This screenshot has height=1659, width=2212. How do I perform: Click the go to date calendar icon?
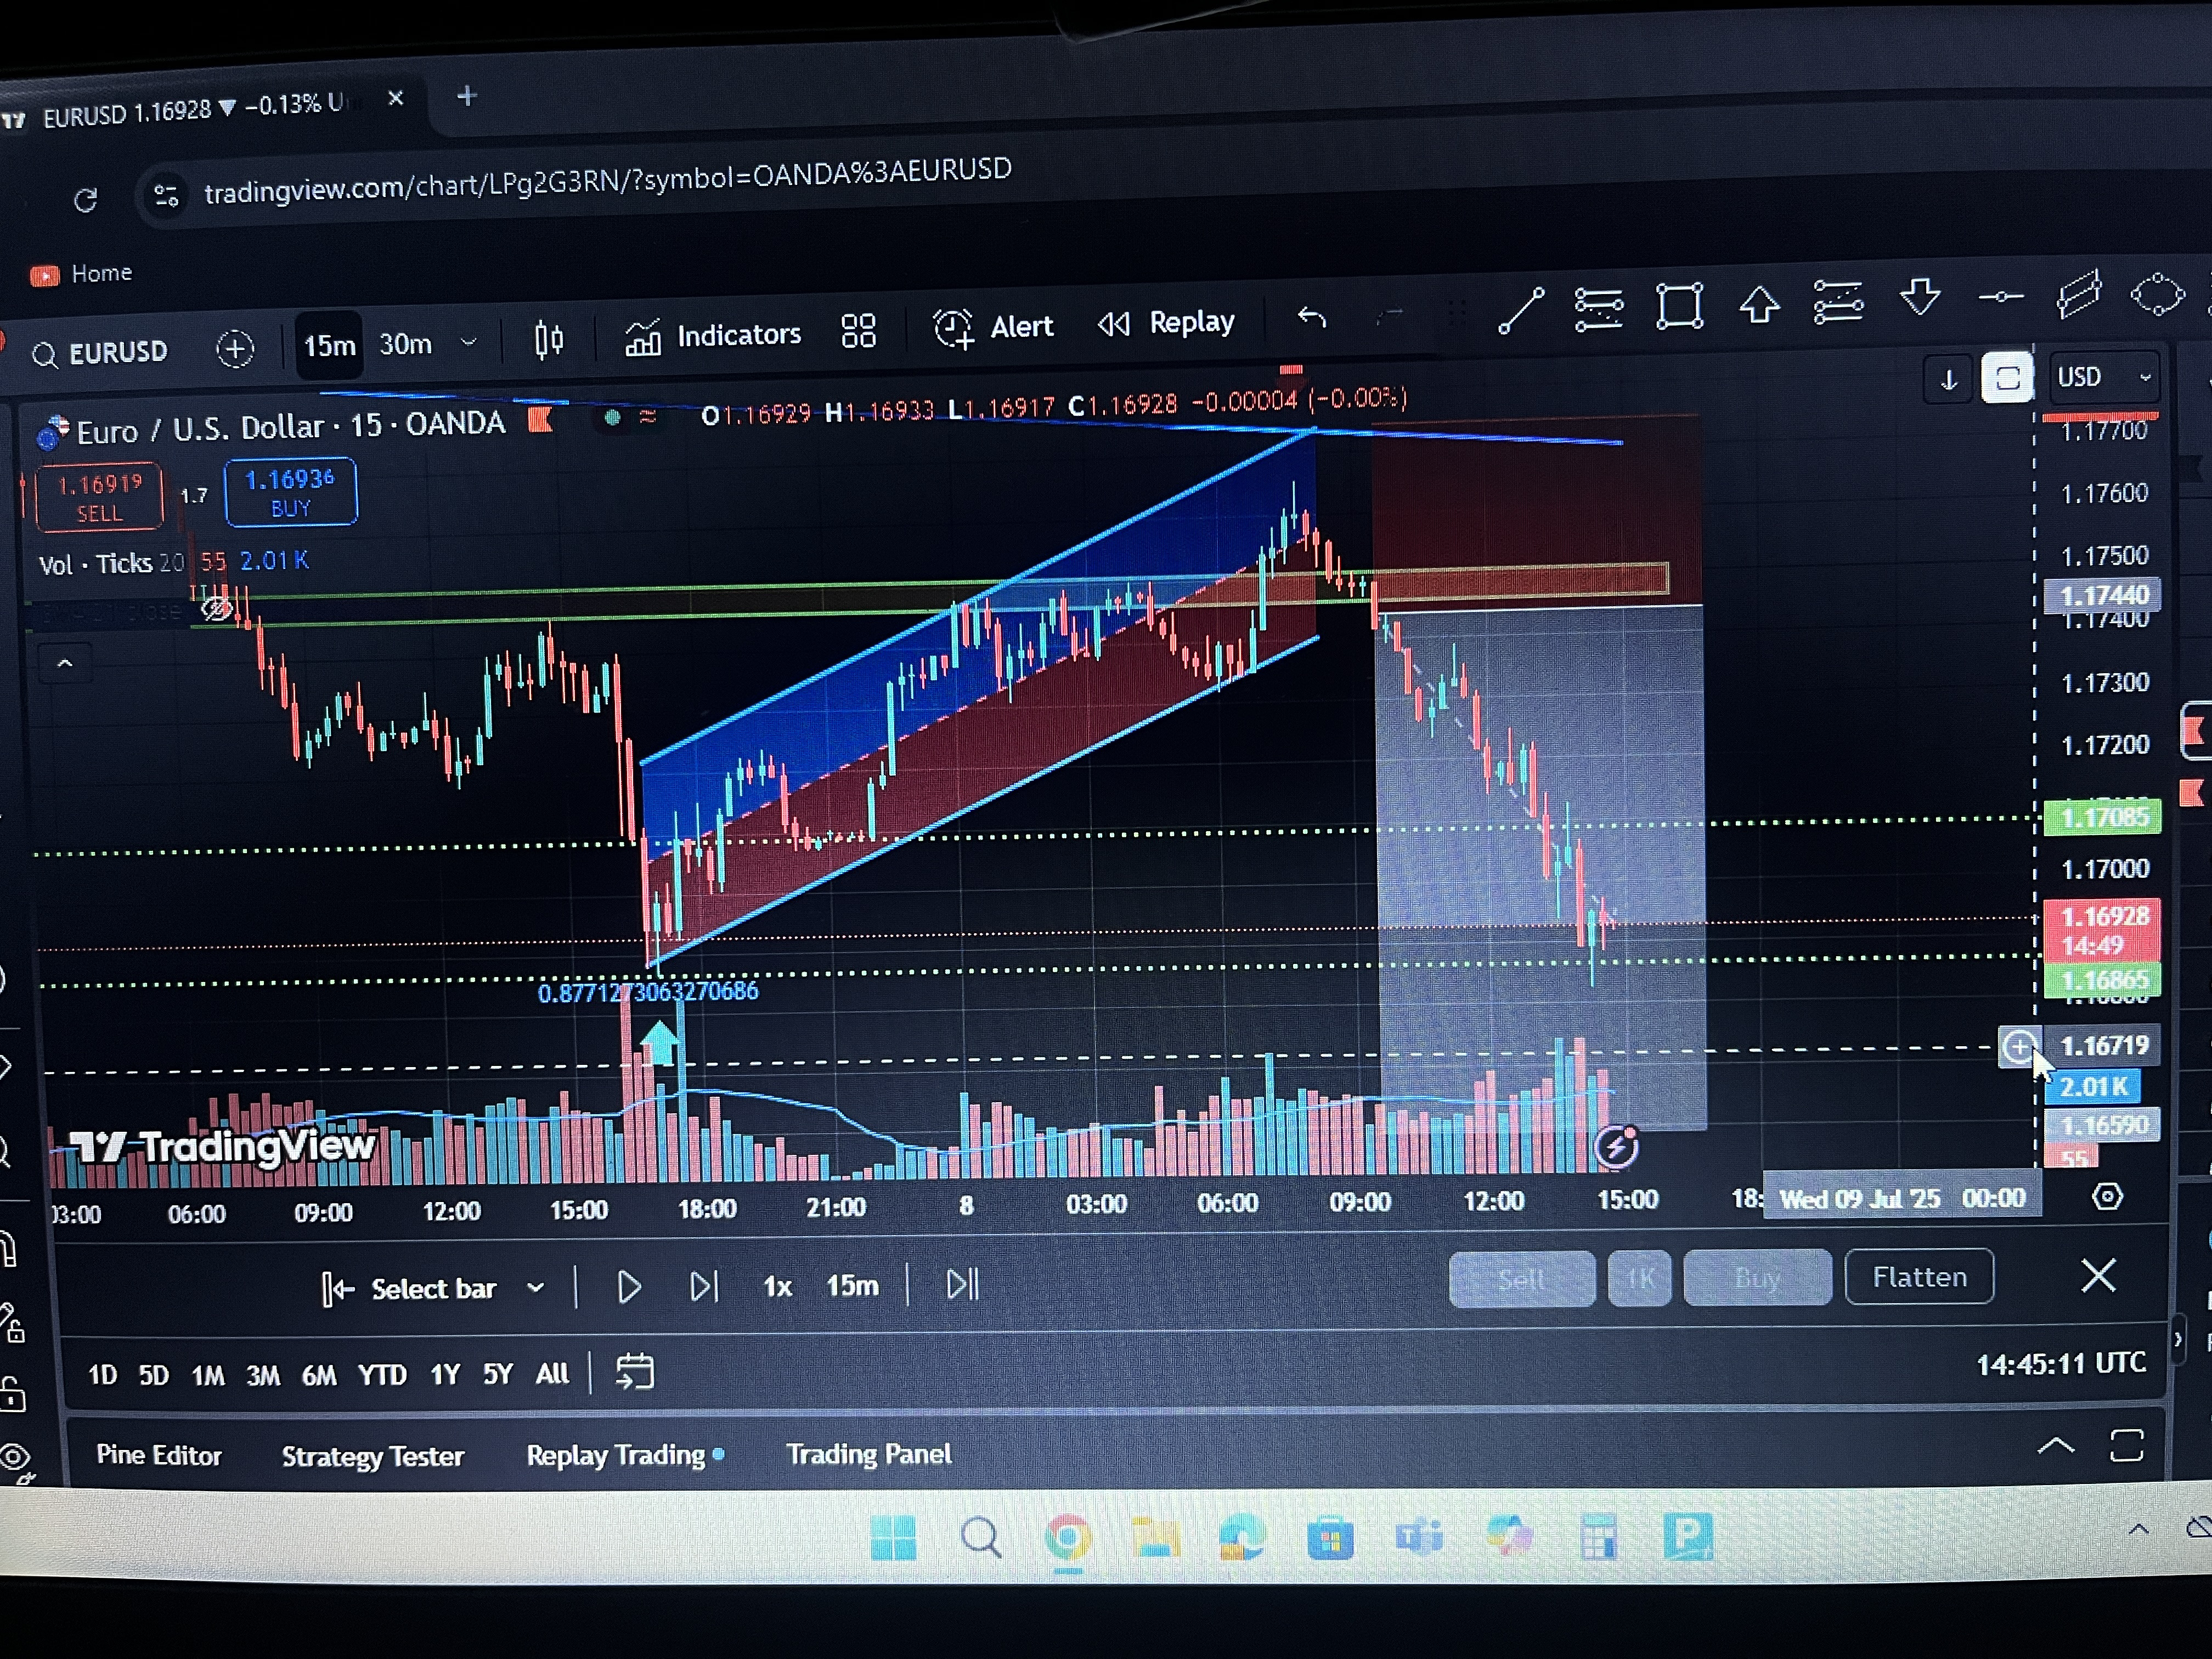(x=634, y=1371)
